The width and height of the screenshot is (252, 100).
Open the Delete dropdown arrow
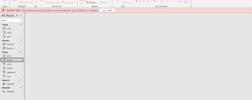[x=98, y=3]
